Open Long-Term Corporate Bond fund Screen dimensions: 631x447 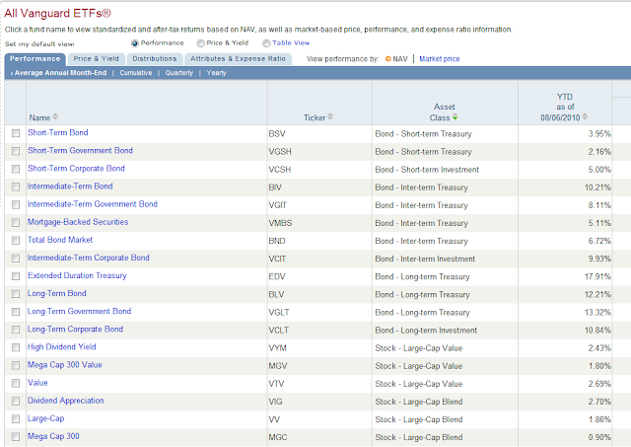coord(75,329)
